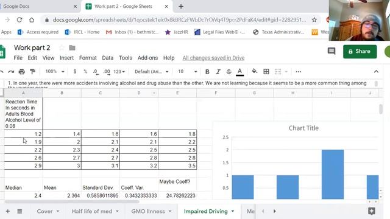The width and height of the screenshot is (390, 219).
Task: Open the Texas Administrativ... bookmark
Action: (278, 32)
